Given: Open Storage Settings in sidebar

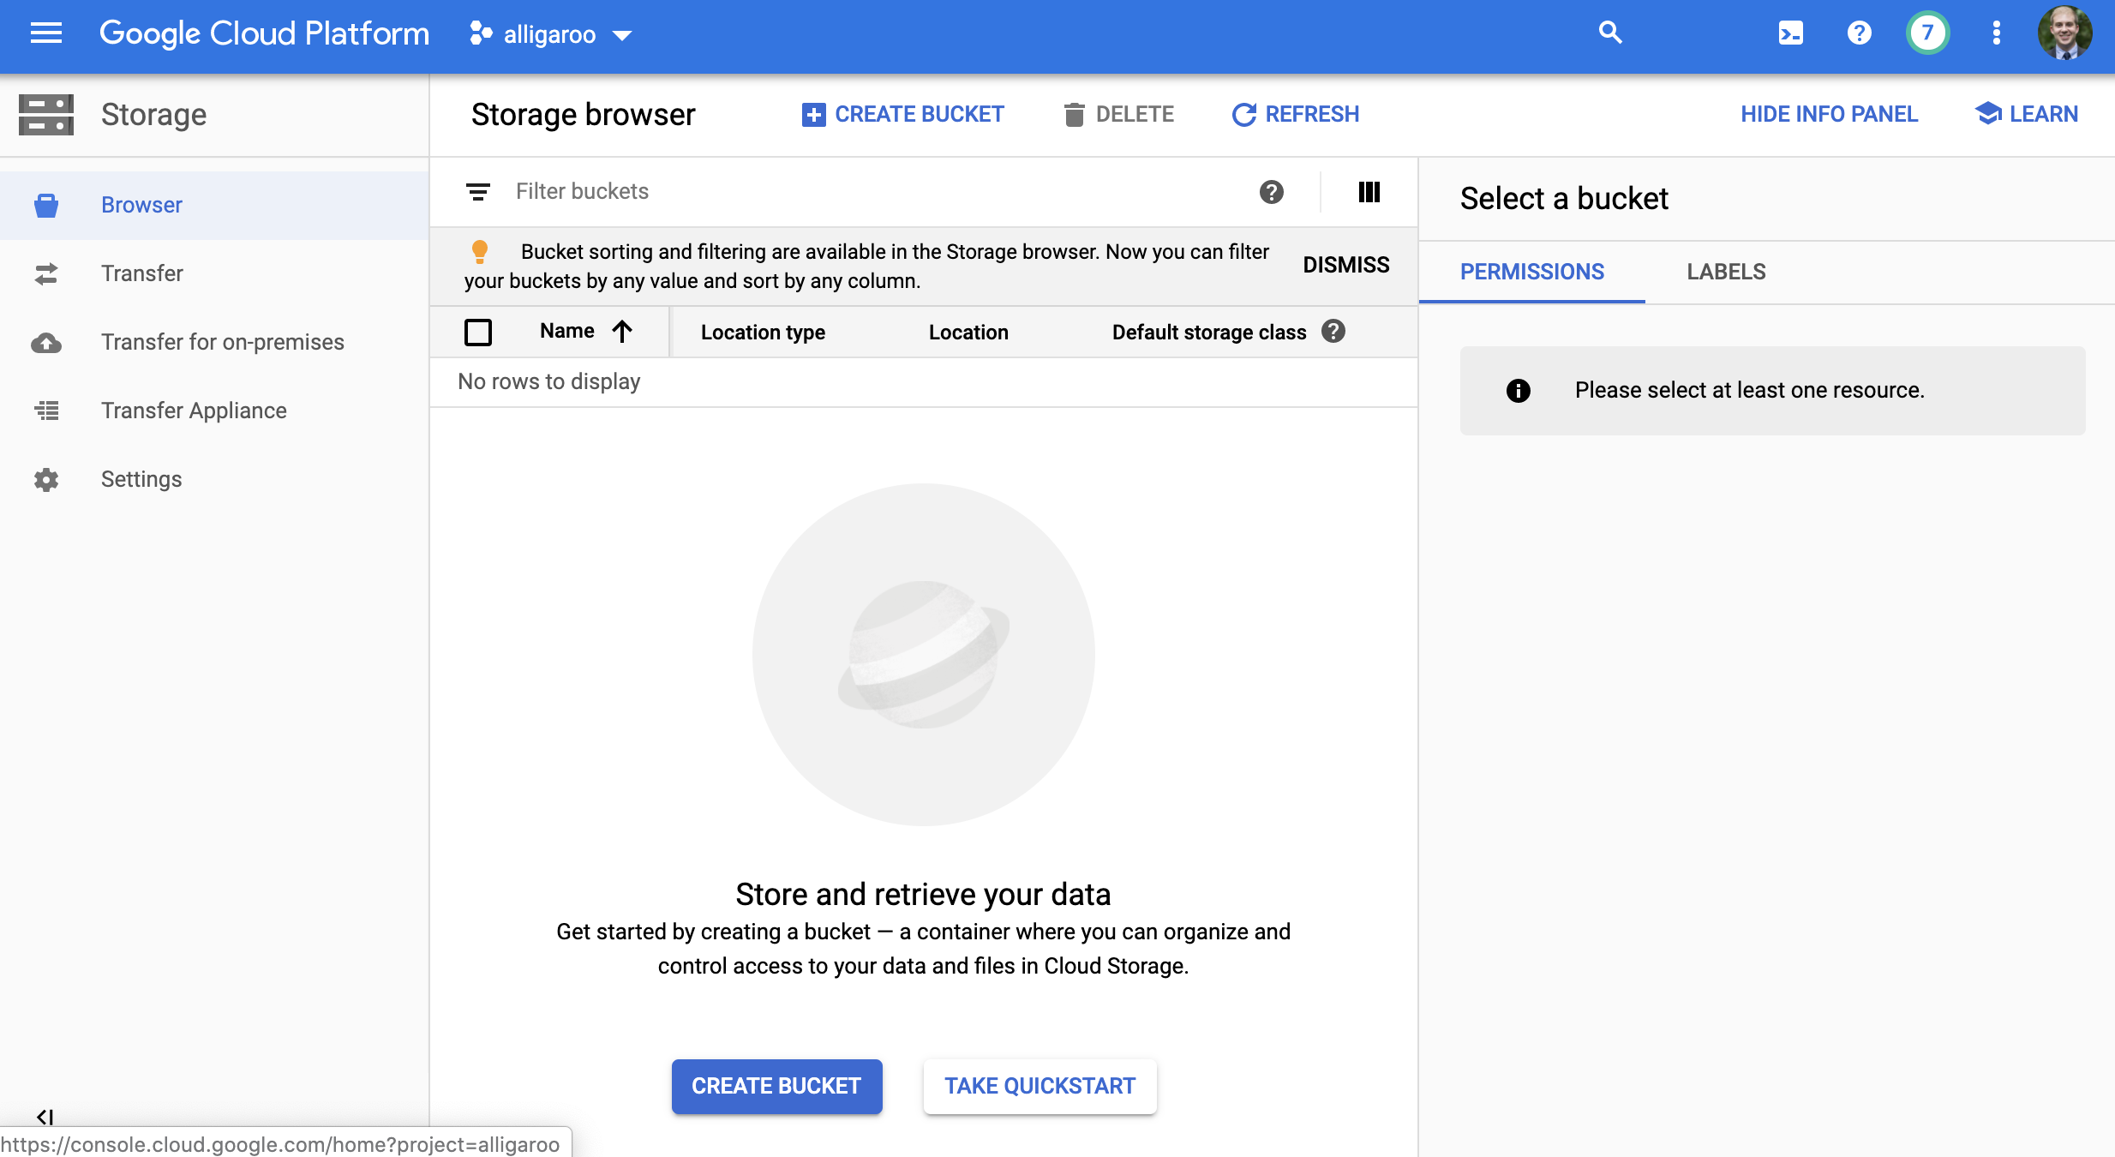Looking at the screenshot, I should 214,479.
